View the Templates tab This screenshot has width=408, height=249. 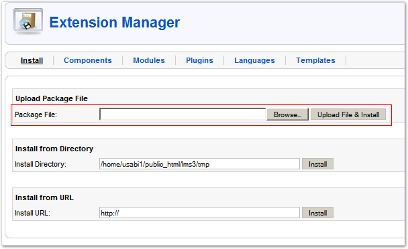click(x=315, y=60)
